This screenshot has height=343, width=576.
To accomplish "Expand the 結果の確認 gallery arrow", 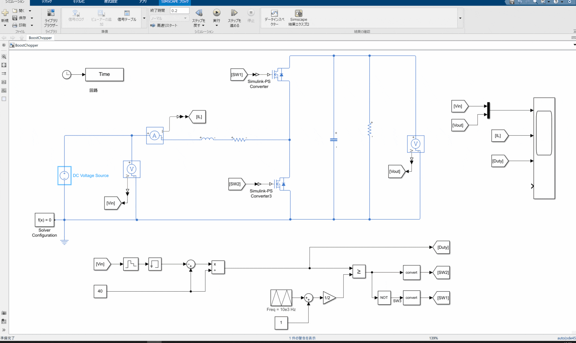I will pos(460,18).
